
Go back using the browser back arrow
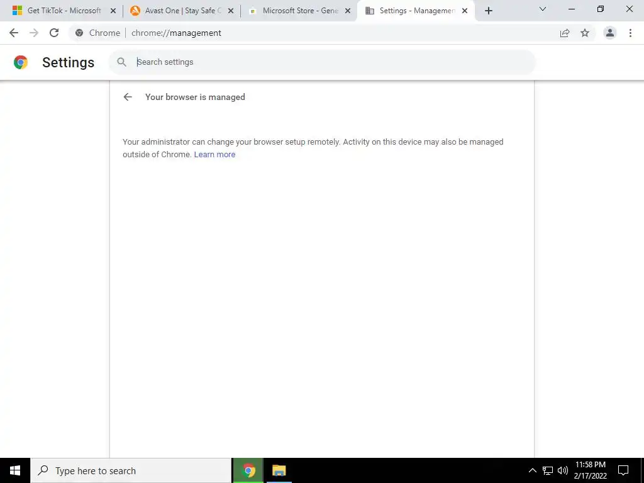(x=14, y=33)
